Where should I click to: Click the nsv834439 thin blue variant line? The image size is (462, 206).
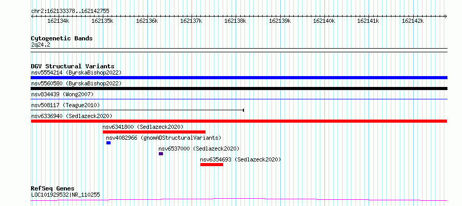pyautogui.click(x=239, y=99)
